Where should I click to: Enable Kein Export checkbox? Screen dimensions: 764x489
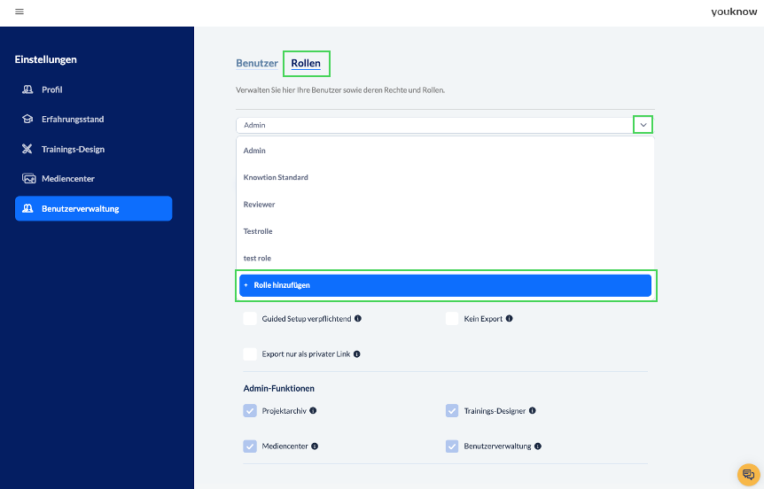[x=452, y=319]
